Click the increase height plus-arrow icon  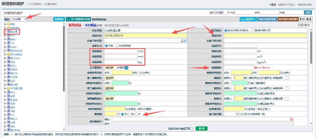(310, 19)
